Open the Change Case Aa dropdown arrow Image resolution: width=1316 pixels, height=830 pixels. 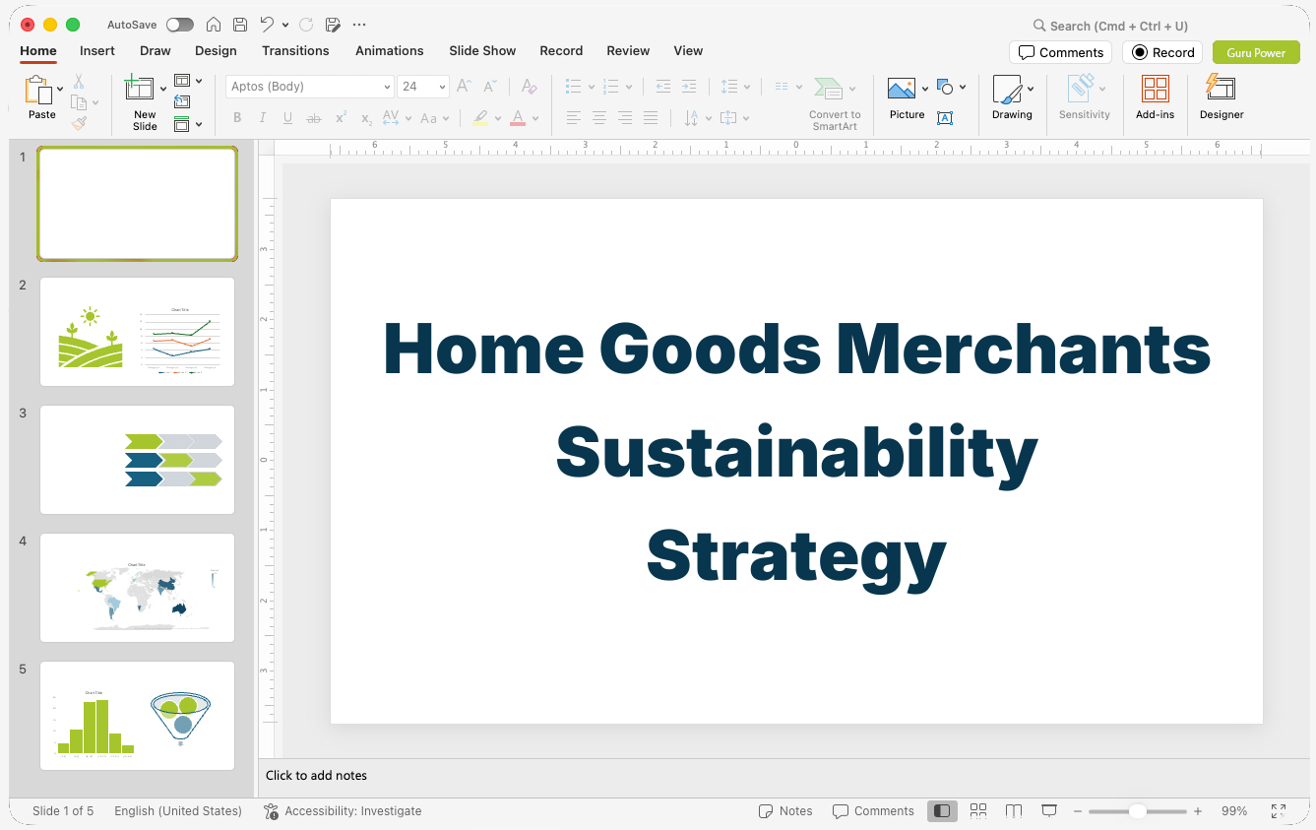446,118
